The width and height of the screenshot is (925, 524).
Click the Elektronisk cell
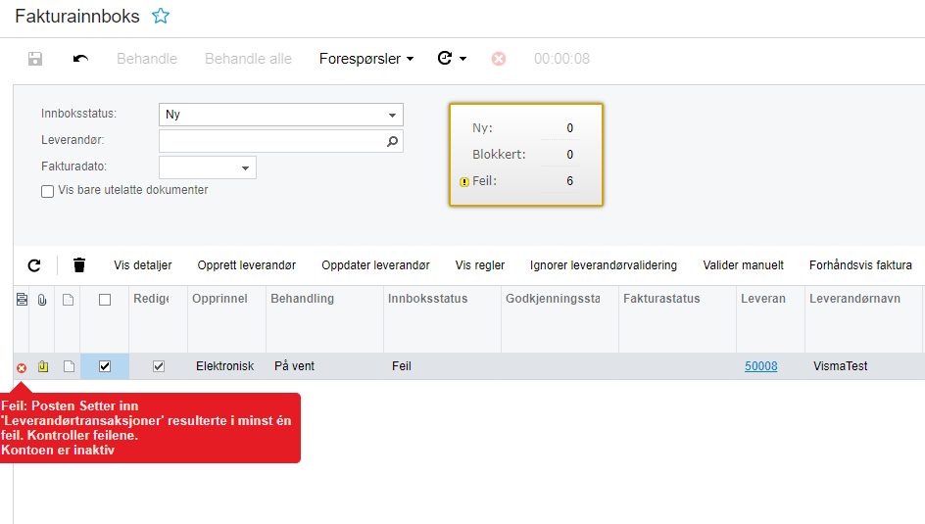224,366
